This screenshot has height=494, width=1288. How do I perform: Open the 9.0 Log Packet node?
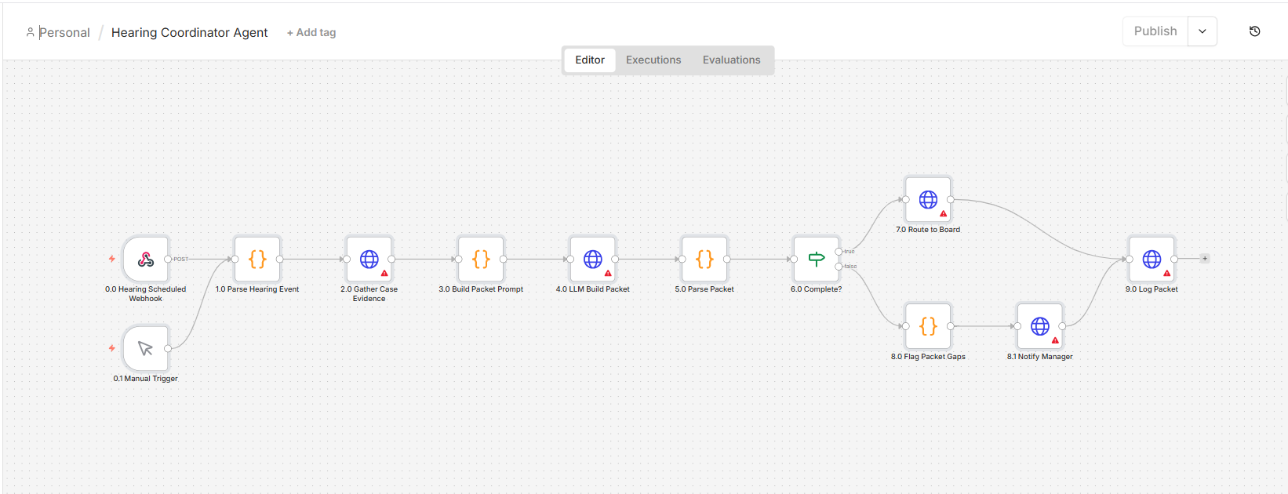[x=1152, y=259]
